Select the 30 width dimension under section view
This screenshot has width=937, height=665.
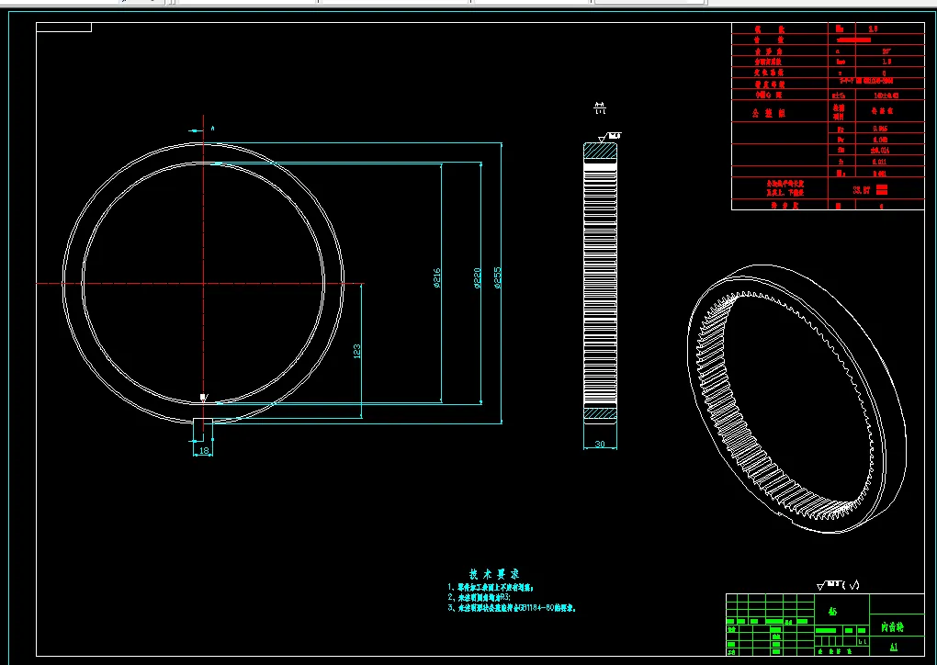[x=600, y=444]
